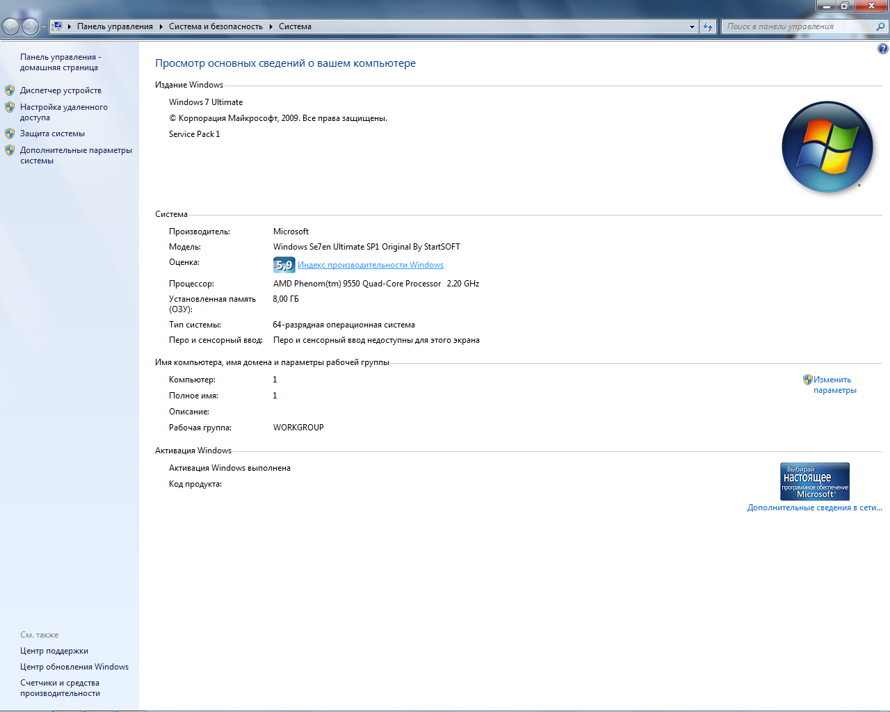Image resolution: width=890 pixels, height=712 pixels.
Task: Click the 'Просмотр основных сведений' heading
Action: pos(285,63)
